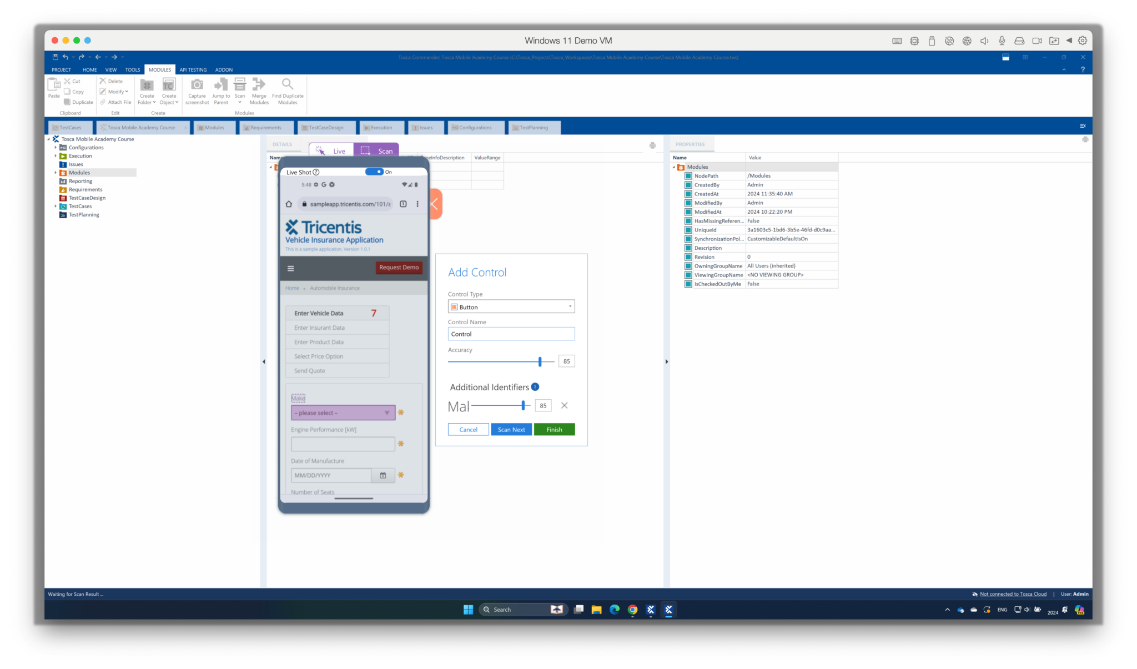The image size is (1137, 669).
Task: Click the Accuracy slider handle
Action: click(540, 361)
